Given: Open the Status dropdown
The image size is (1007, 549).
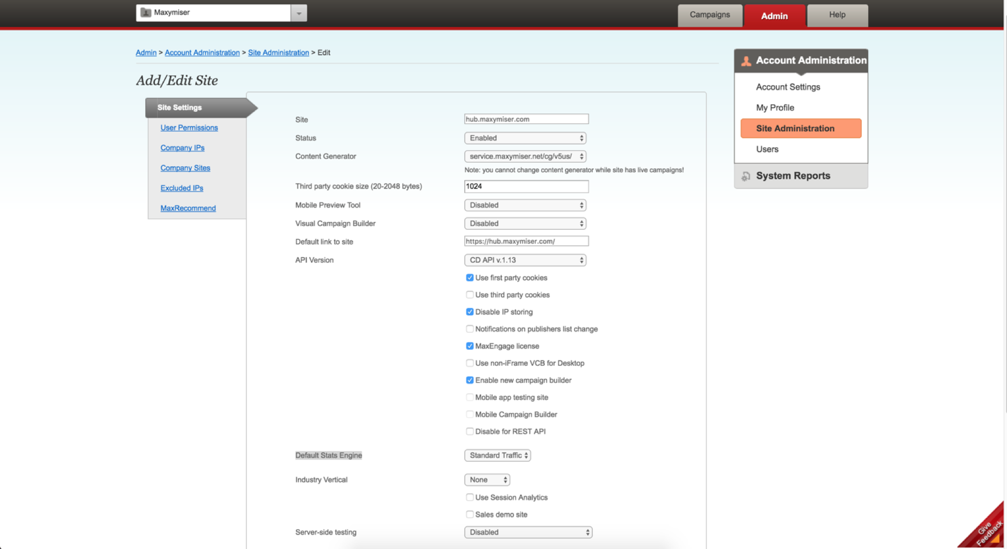Looking at the screenshot, I should point(525,138).
